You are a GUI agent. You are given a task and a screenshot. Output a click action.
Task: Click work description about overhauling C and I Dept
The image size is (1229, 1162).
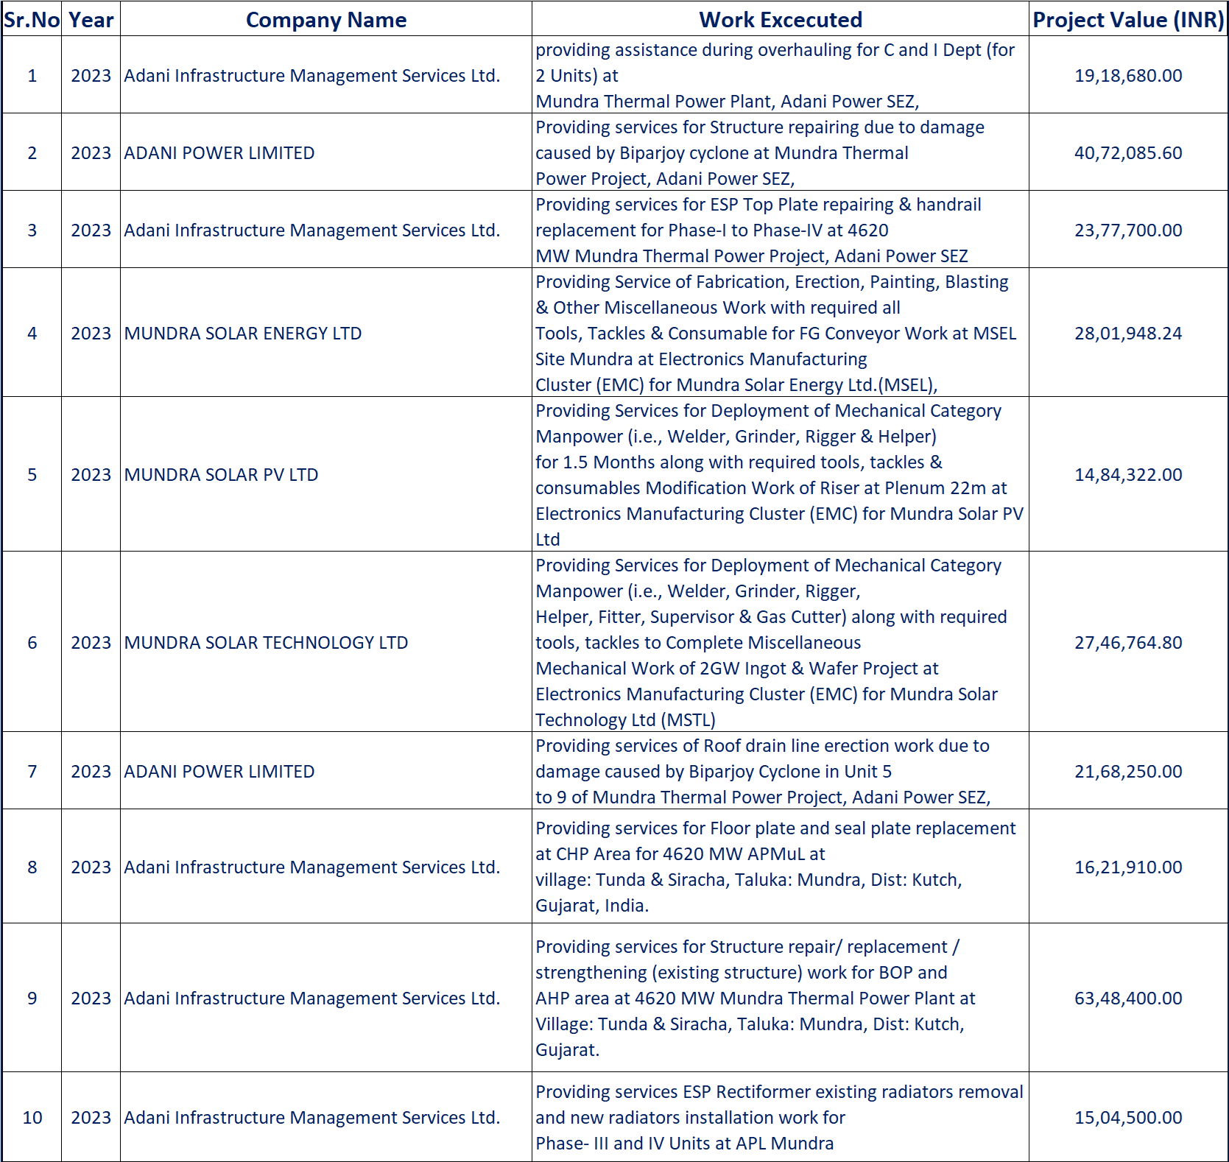click(781, 75)
